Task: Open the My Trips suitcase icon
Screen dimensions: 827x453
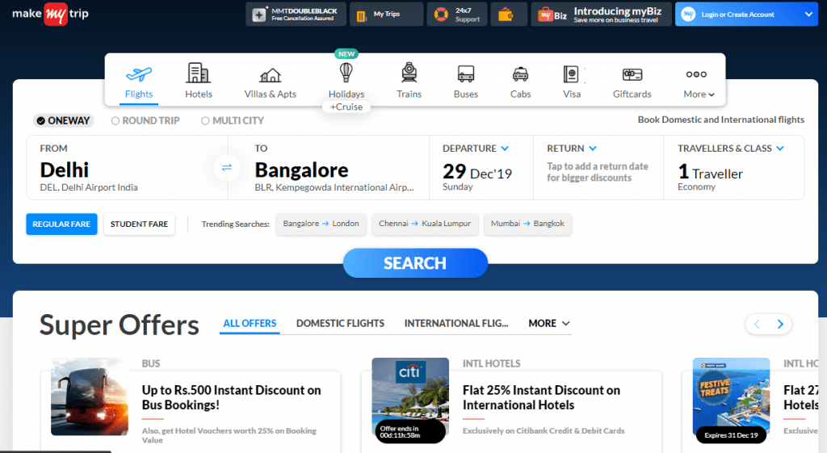Action: click(361, 15)
